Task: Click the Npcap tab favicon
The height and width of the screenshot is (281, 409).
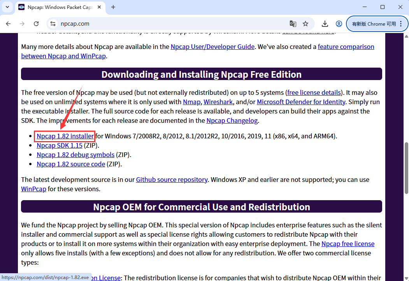Action: (21, 7)
